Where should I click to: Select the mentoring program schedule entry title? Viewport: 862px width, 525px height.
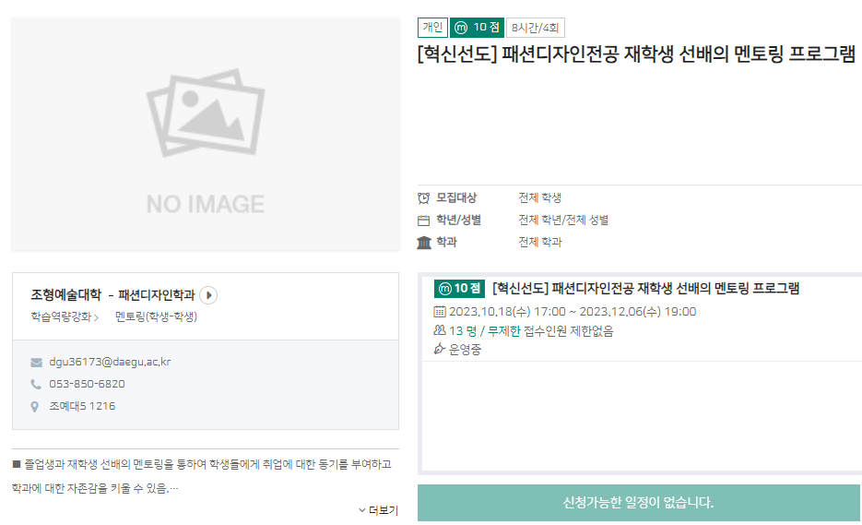click(645, 288)
